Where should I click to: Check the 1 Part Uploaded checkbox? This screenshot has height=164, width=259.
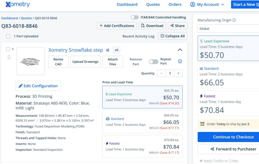(8, 36)
